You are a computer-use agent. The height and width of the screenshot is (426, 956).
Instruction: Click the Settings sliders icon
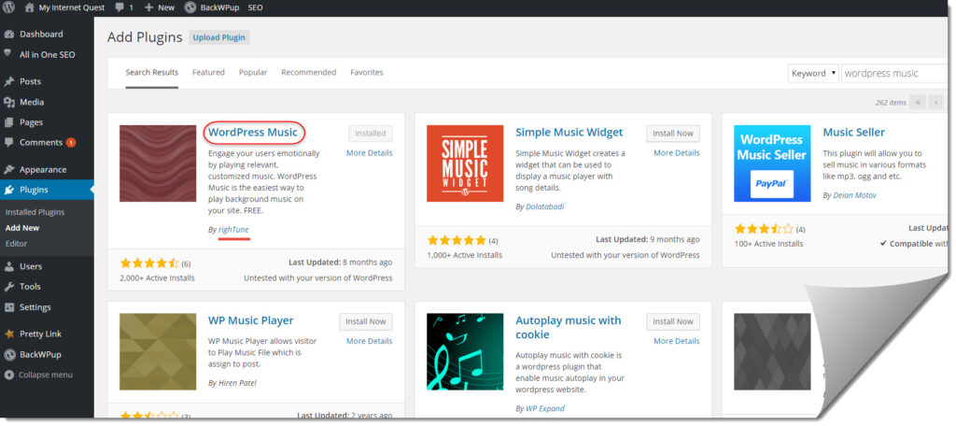click(9, 307)
